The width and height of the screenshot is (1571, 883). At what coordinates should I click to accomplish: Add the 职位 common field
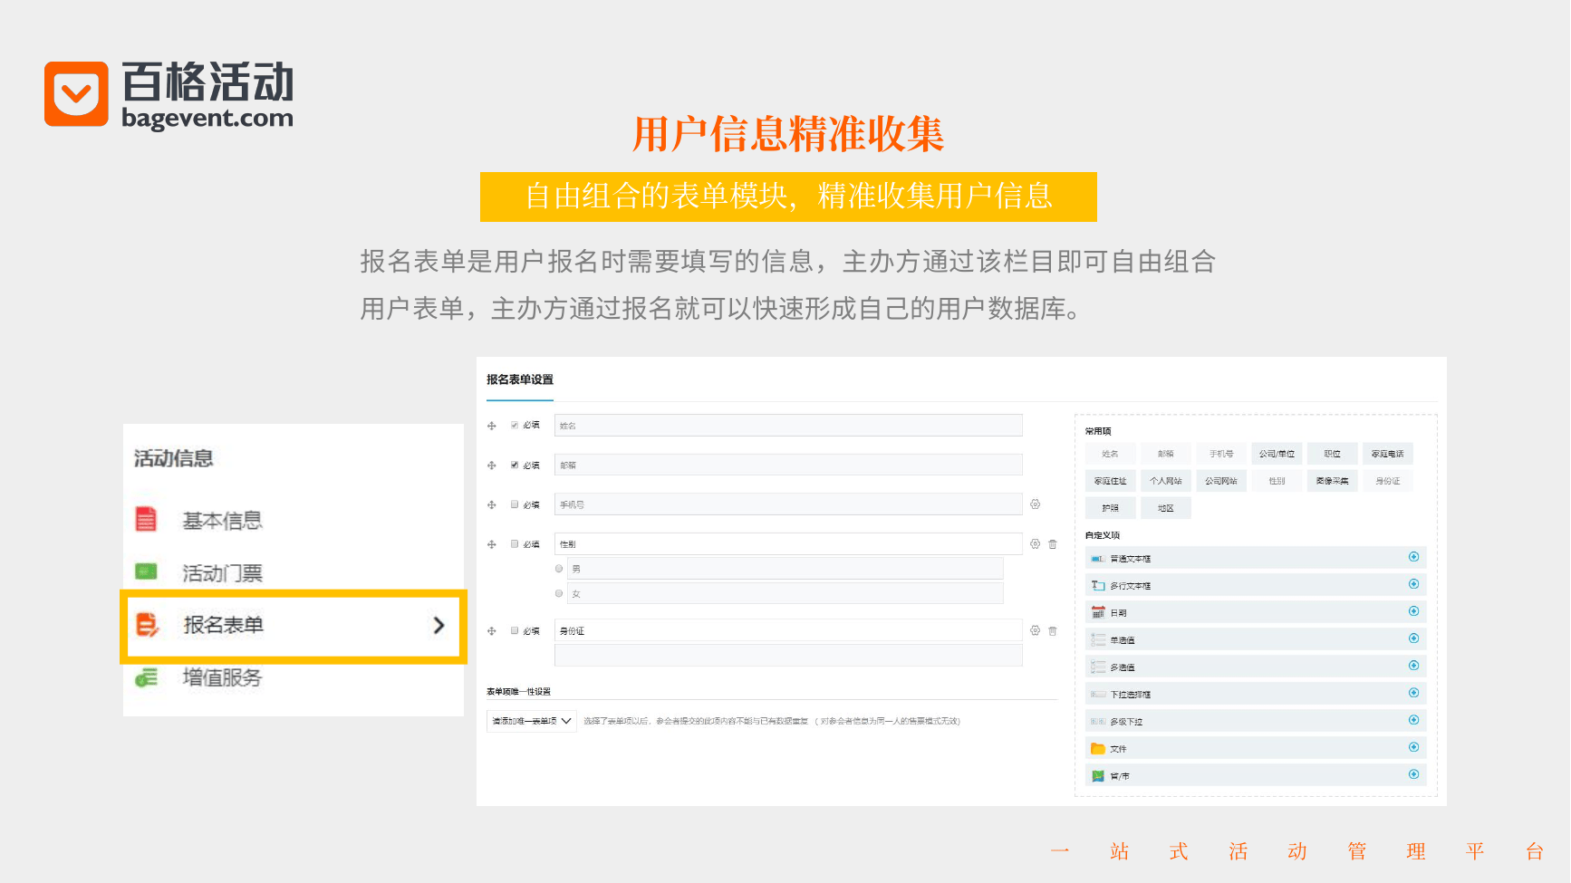(1332, 454)
